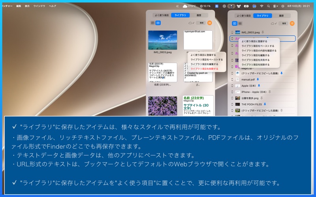Open Control Center in the menu bar
316x197 pixels.
pyautogui.click(x=276, y=6)
